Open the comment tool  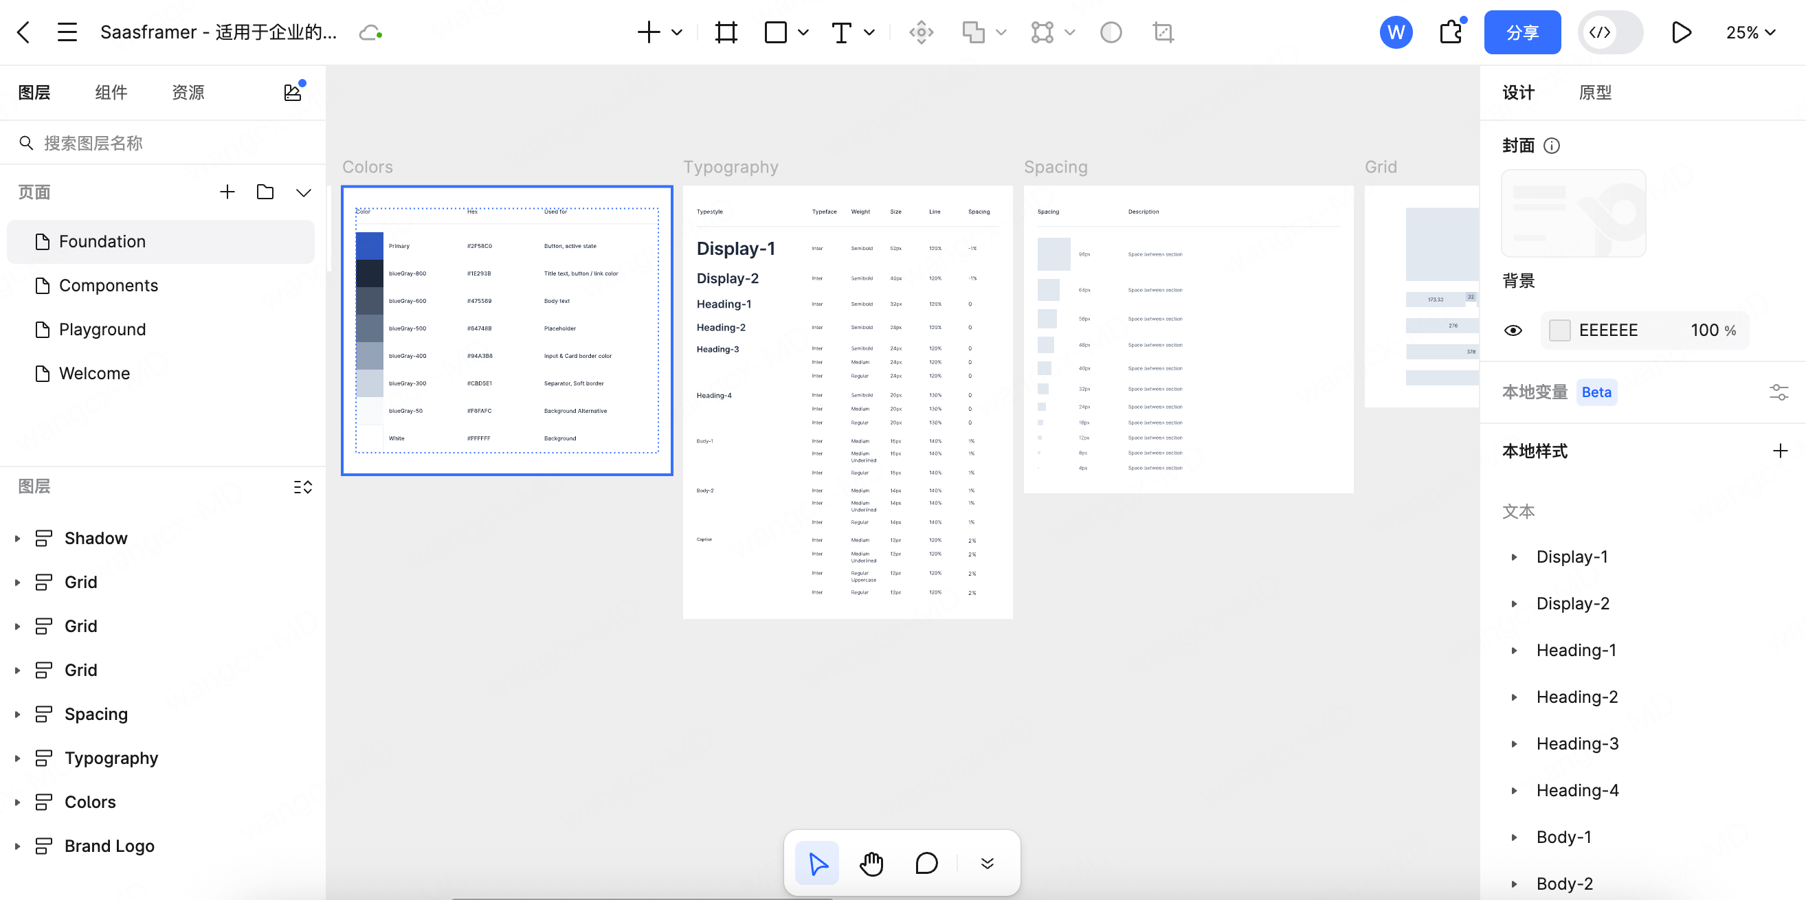pyautogui.click(x=926, y=863)
